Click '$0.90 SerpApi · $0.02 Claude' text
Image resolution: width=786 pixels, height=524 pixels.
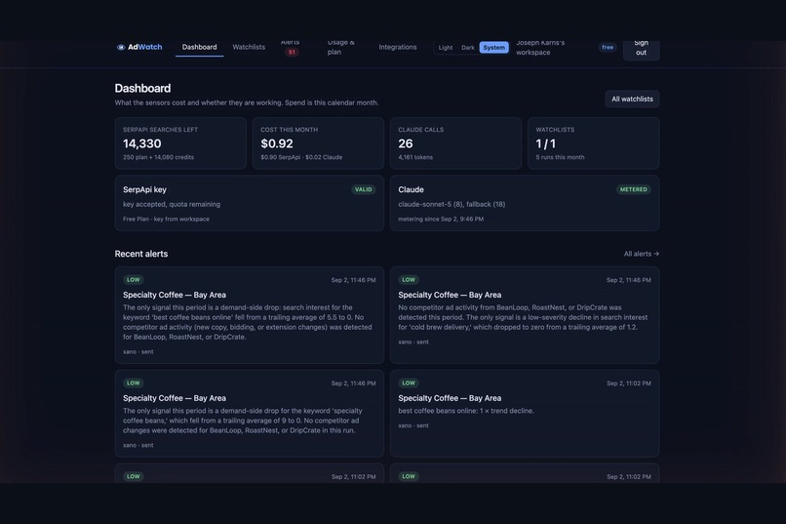[x=301, y=157]
